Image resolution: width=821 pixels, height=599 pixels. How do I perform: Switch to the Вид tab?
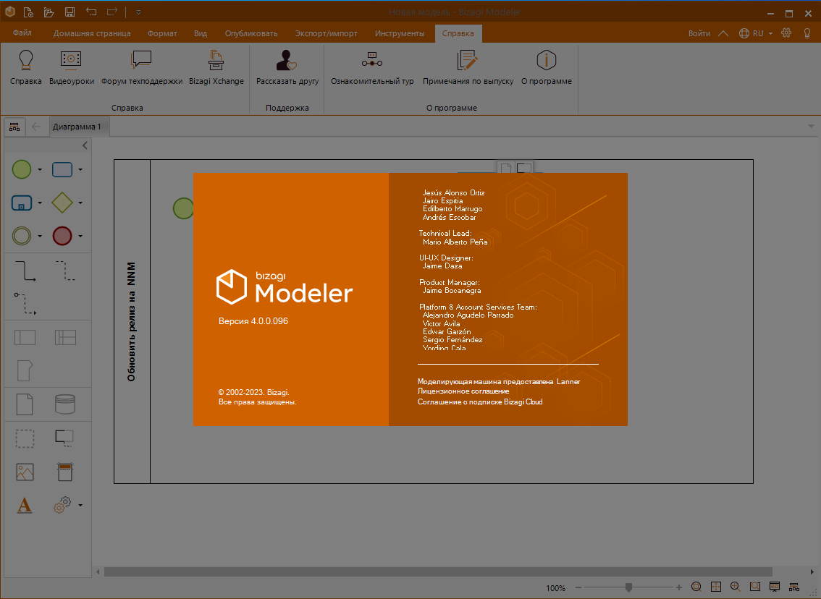point(201,33)
